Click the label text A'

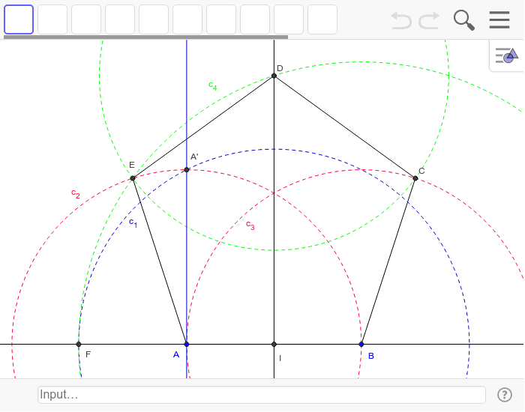tap(194, 157)
